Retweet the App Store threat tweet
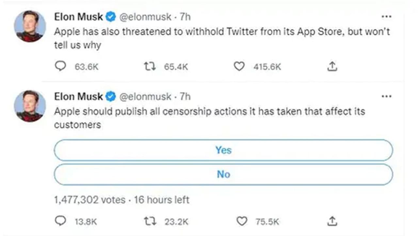Viewport: 418px width, 236px height. click(x=149, y=67)
